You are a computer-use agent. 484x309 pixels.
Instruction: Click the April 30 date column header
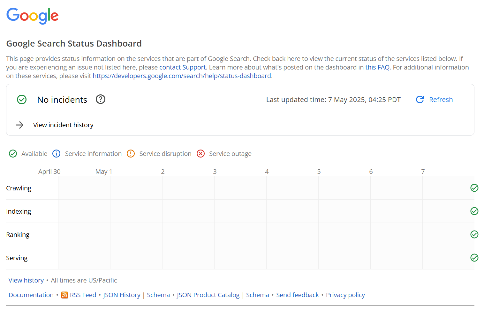point(49,172)
